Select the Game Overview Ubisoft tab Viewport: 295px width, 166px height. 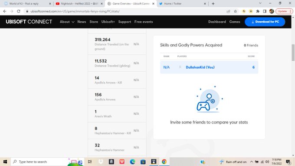[x=131, y=3]
